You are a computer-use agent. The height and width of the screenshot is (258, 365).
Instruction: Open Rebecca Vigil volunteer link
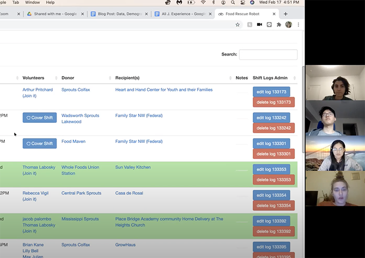coord(36,193)
